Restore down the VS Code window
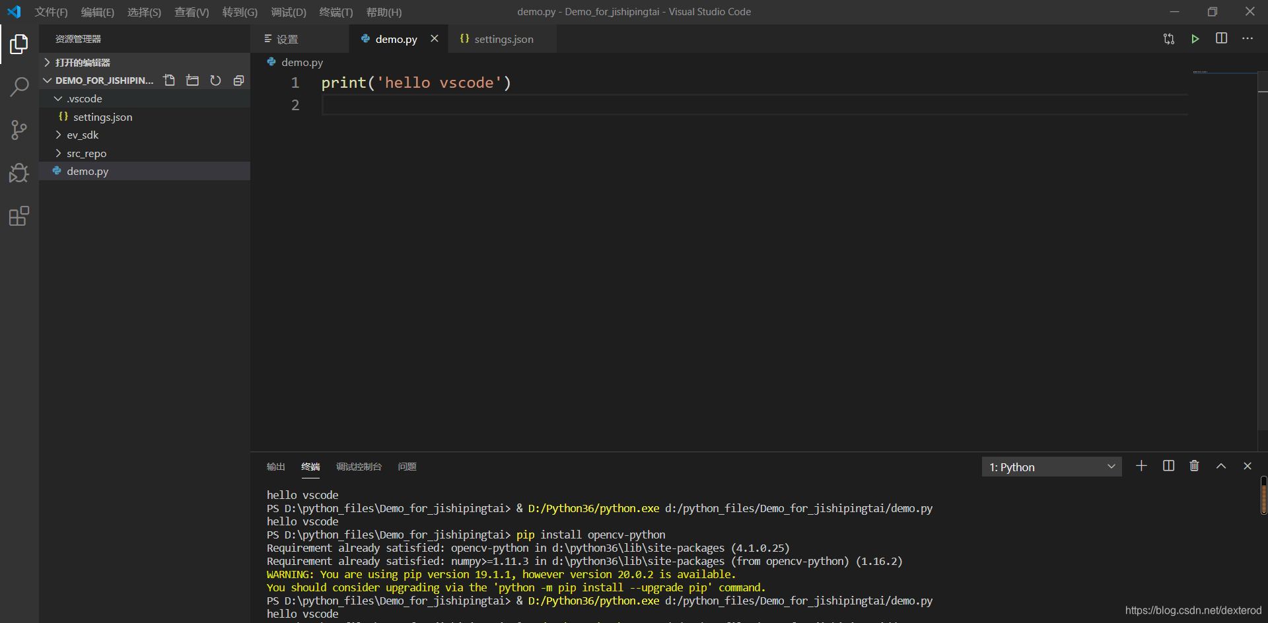The height and width of the screenshot is (623, 1268). point(1213,12)
